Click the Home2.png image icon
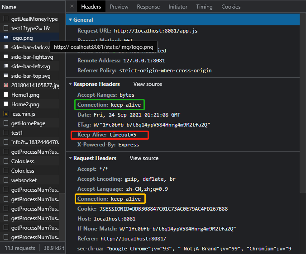Screen dimensions: 306x254 [6, 104]
